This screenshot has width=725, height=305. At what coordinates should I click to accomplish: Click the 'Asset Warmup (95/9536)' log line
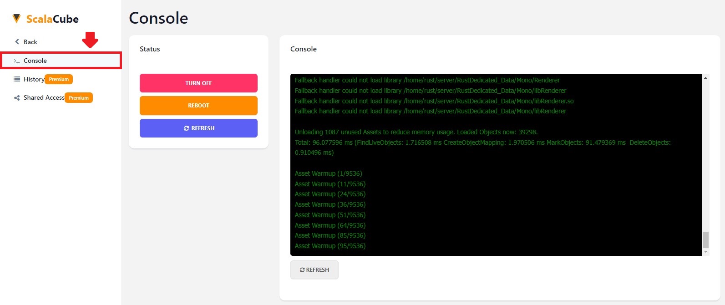pyautogui.click(x=330, y=246)
